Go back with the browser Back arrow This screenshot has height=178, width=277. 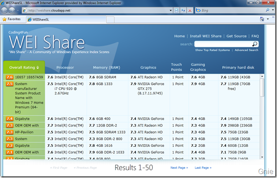tap(4, 11)
